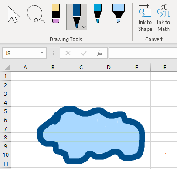Select row 4 header

pyautogui.click(x=6, y=102)
